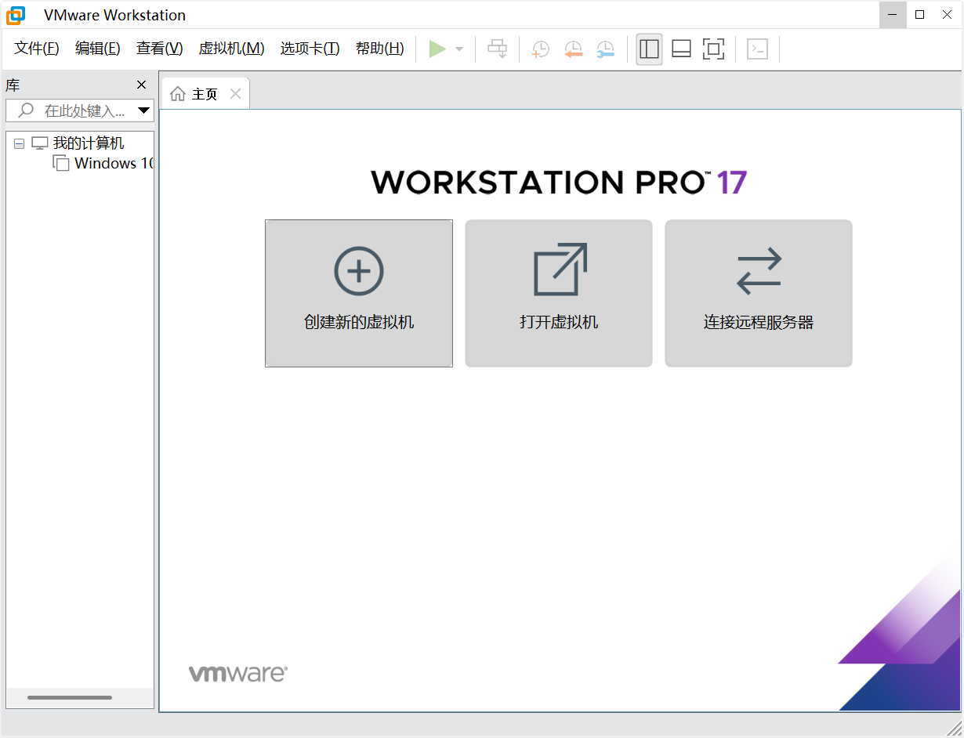Open the Snapshot Manager wrench icon
964x738 pixels.
click(606, 49)
